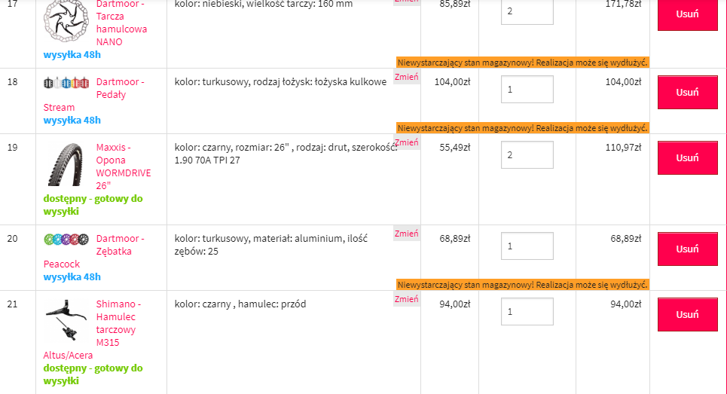Open the Shimano M315 brake image
Screen dimensions: 727x394
66,319
